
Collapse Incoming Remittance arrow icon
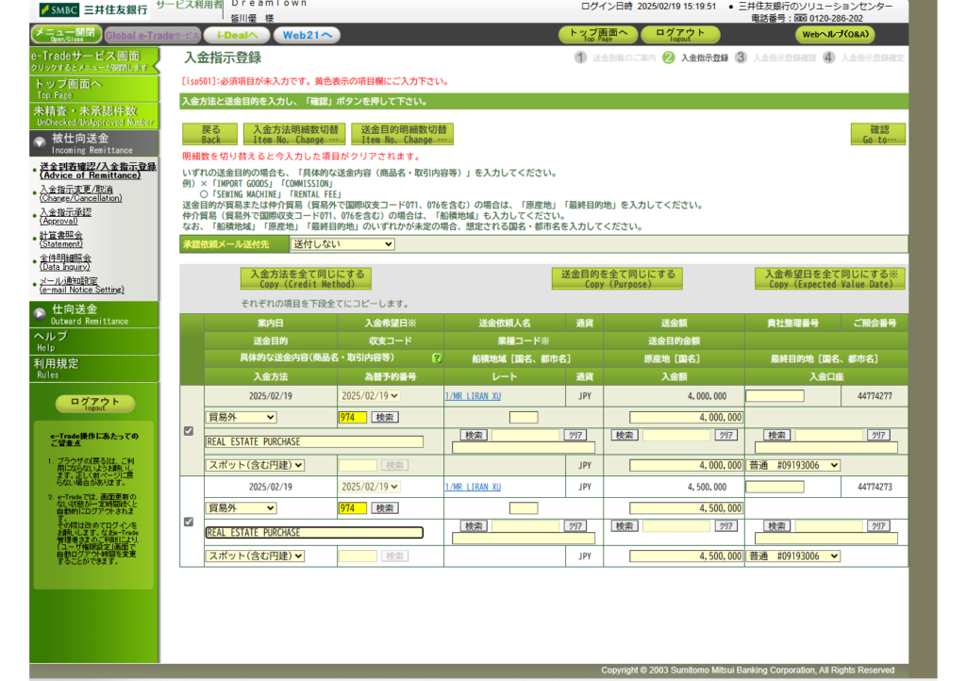point(40,143)
